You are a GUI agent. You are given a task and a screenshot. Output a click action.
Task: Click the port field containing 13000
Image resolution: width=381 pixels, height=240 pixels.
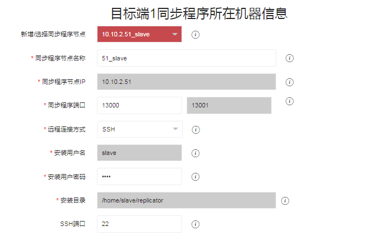[x=140, y=105]
